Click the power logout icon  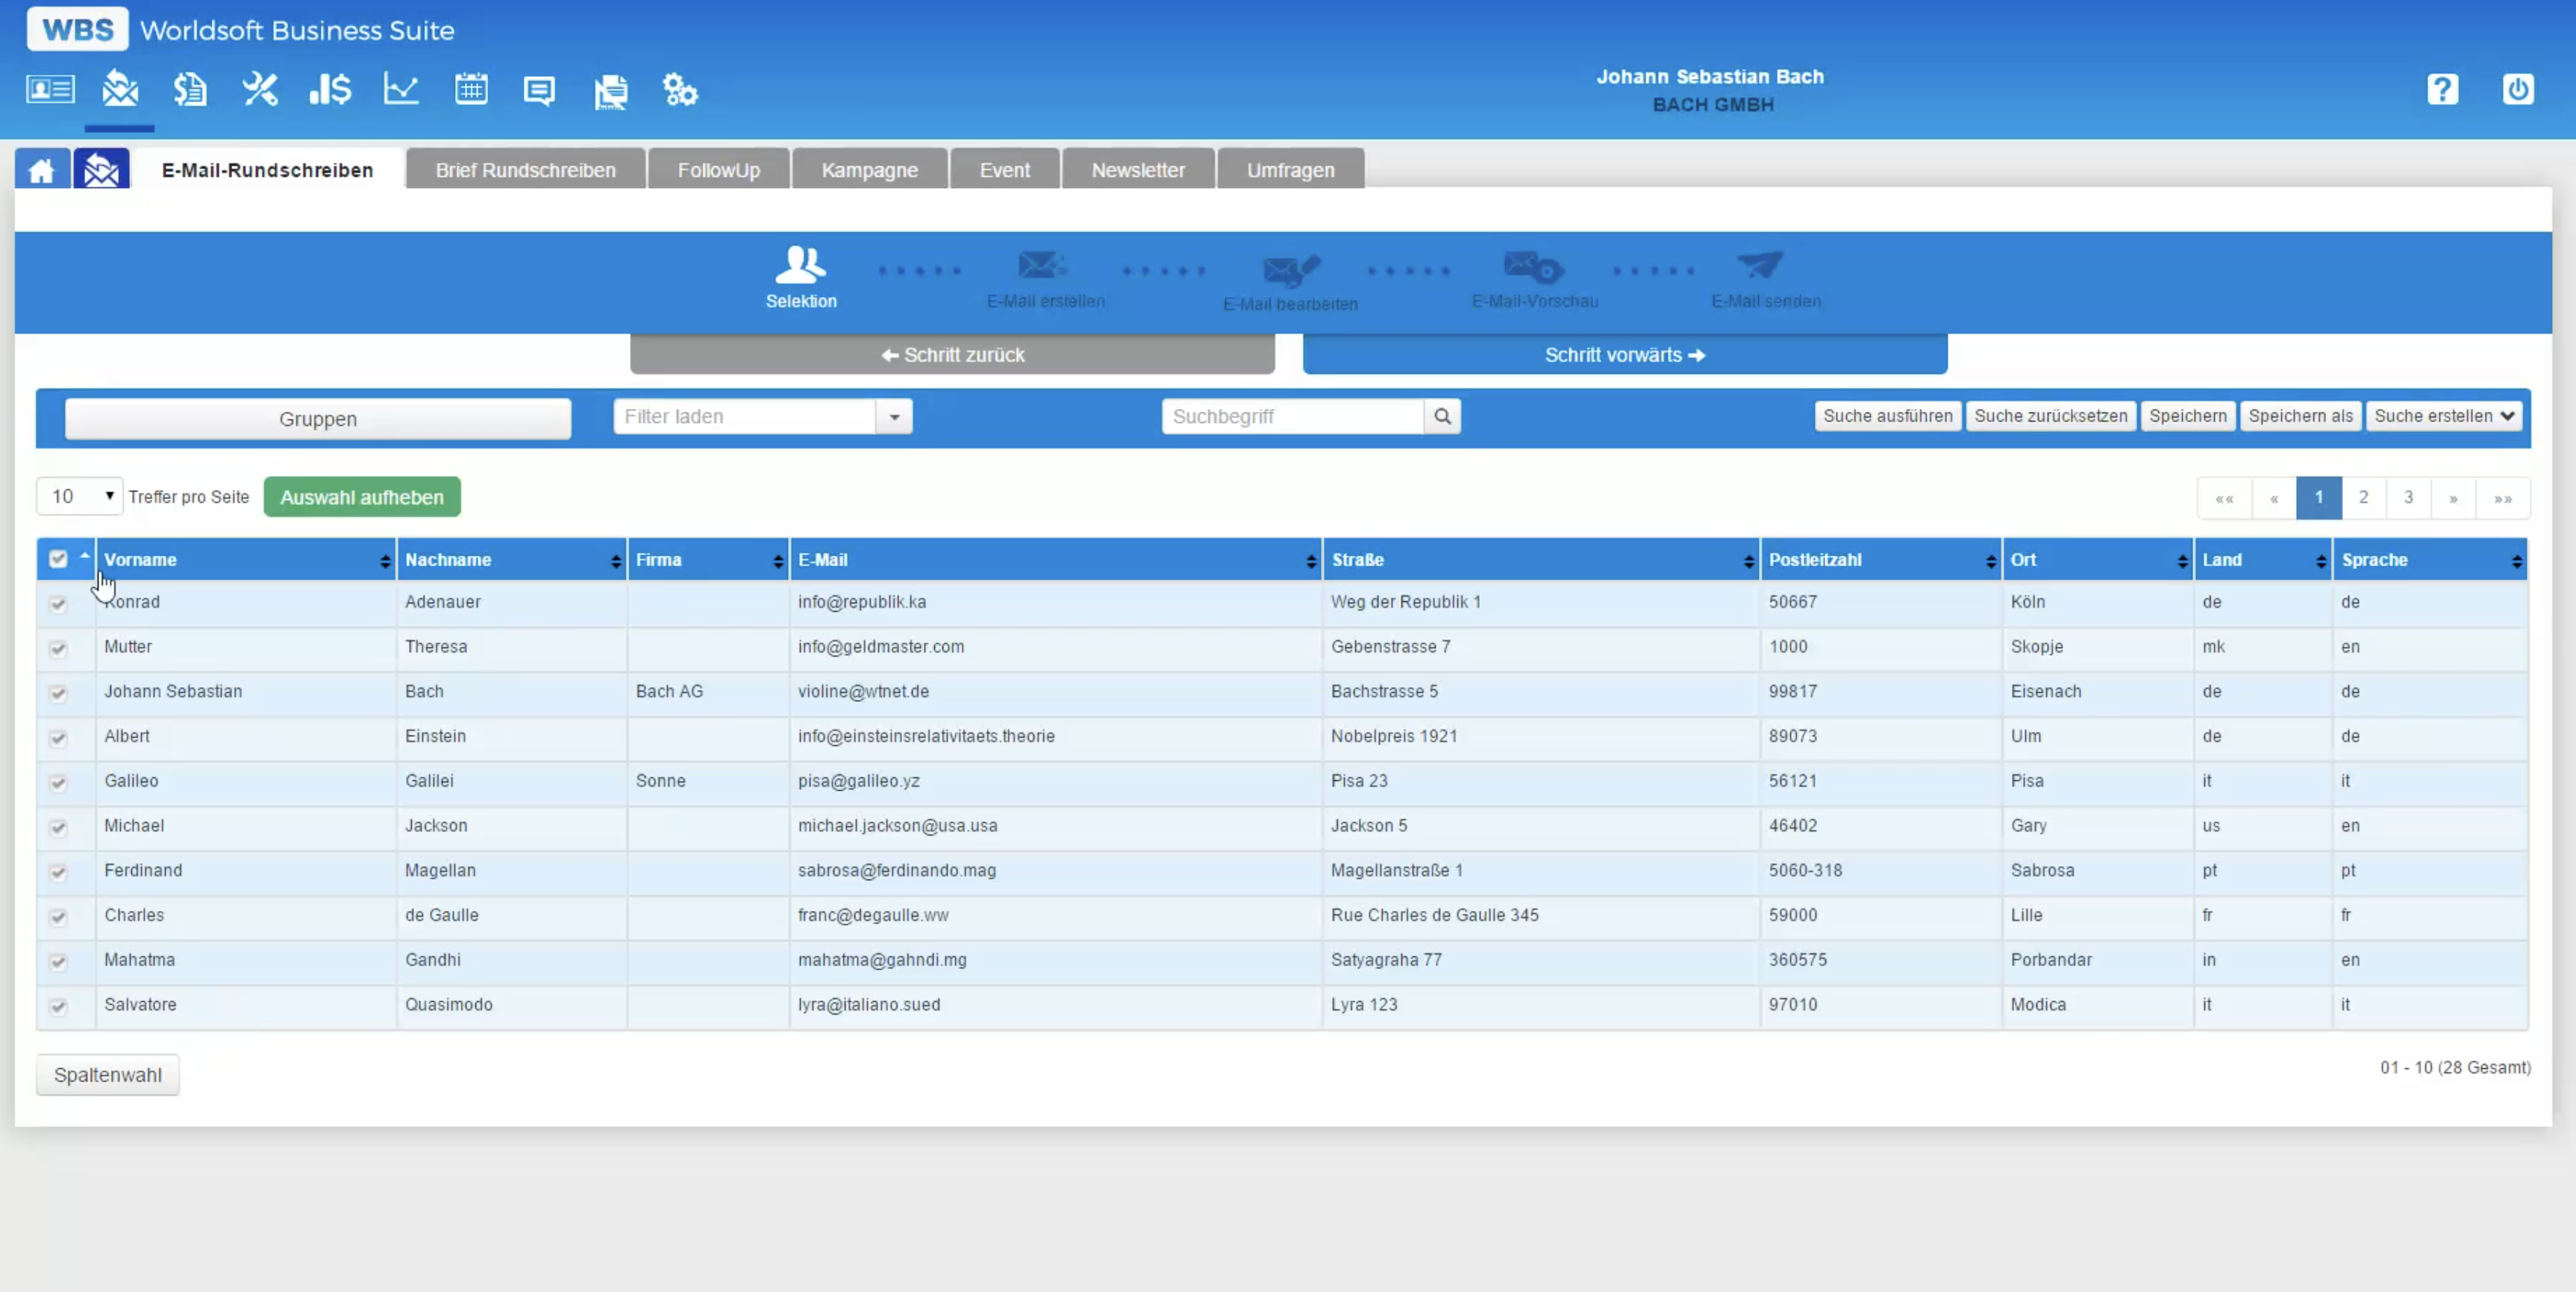[2518, 89]
